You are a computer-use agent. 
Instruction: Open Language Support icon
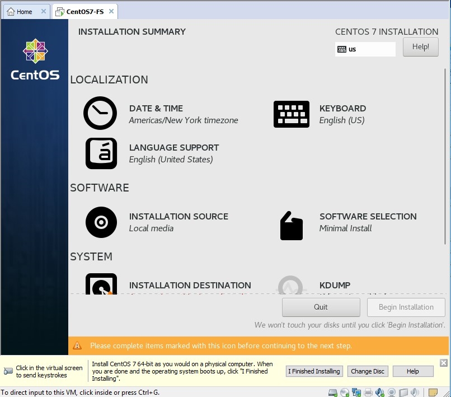tap(101, 153)
